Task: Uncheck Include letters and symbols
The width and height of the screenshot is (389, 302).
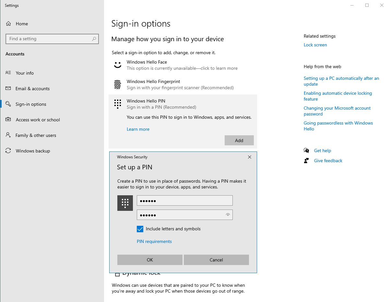Action: point(140,229)
